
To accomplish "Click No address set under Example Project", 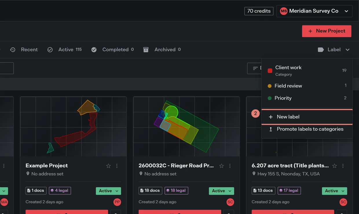I will coord(47,174).
